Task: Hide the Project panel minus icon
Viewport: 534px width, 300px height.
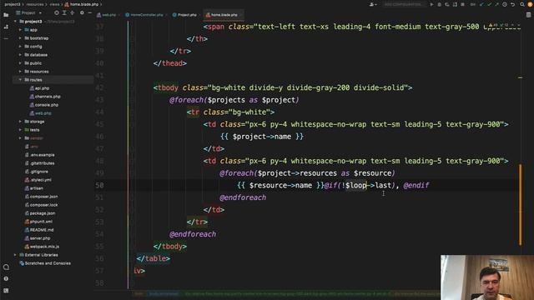Action: (x=89, y=13)
